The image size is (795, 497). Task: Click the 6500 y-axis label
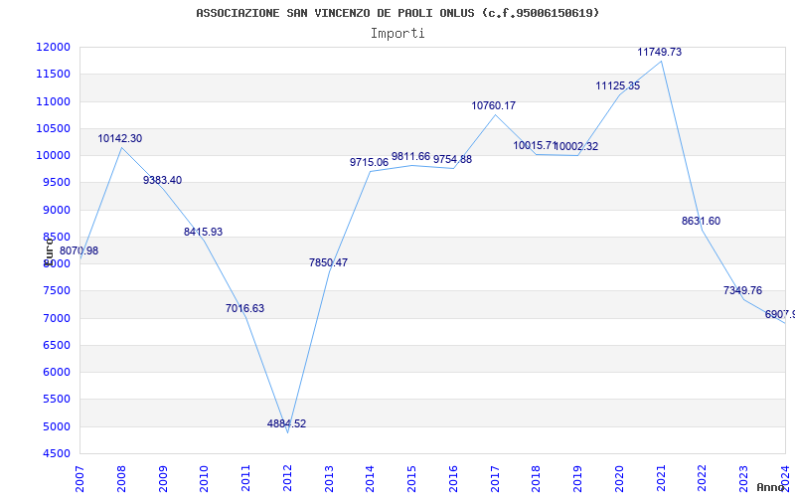(56, 345)
